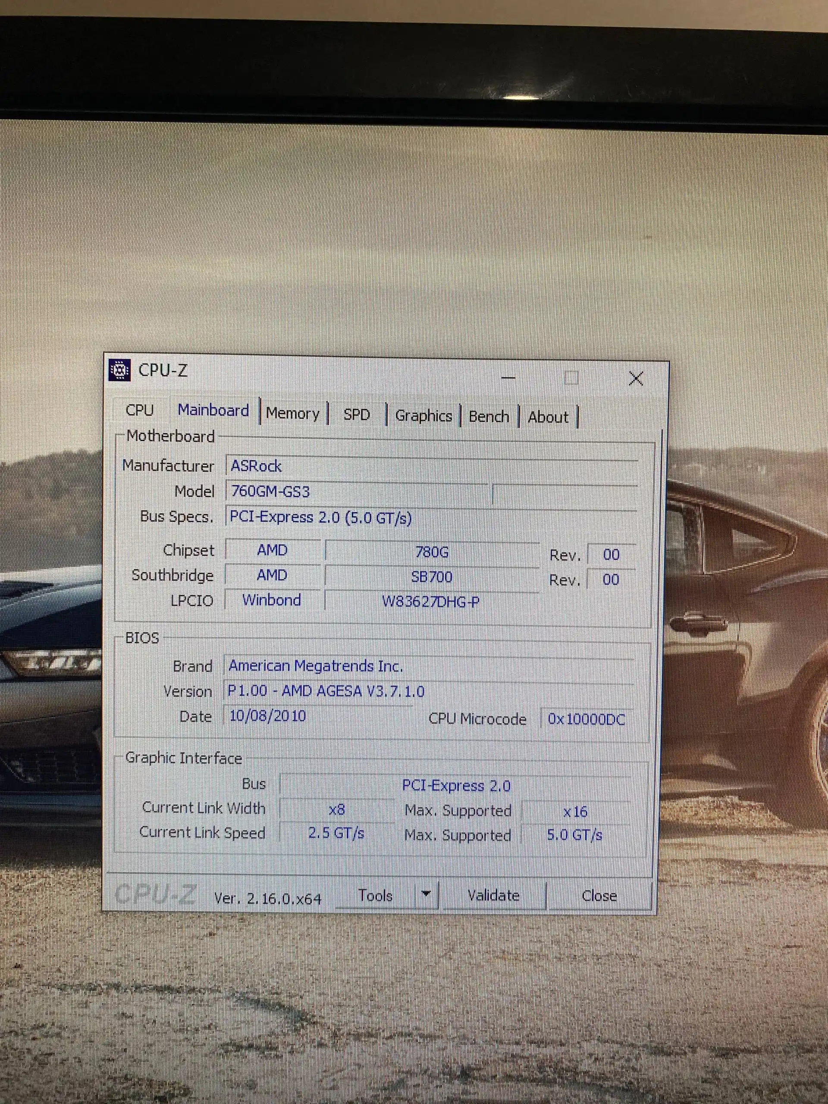Click the Tools button
The height and width of the screenshot is (1104, 828).
(x=375, y=895)
